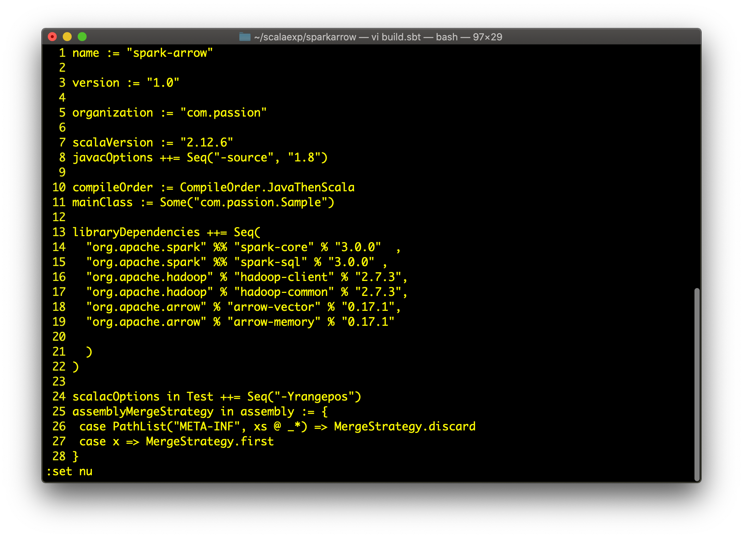Click the "spark-core" dependency string

274,247
